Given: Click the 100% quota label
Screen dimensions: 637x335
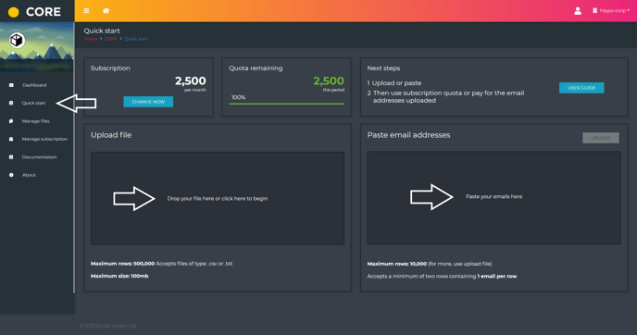Looking at the screenshot, I should pos(238,97).
